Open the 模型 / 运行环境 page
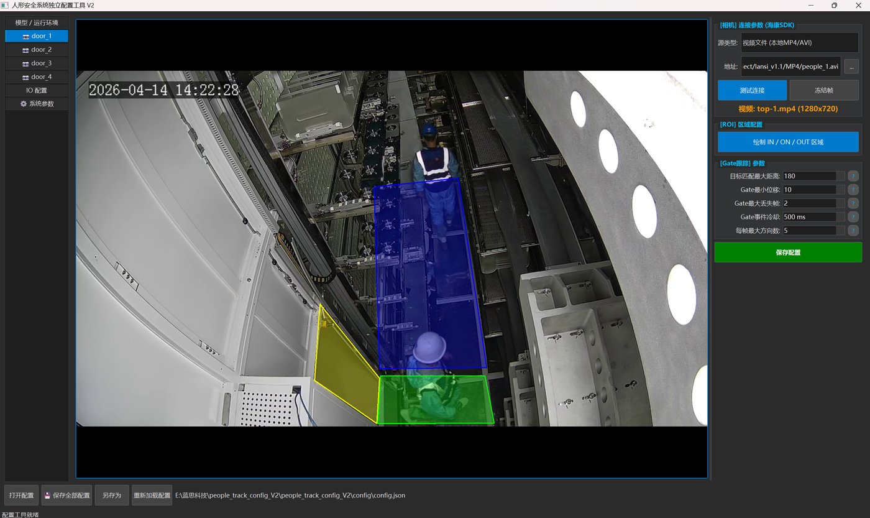 (x=37, y=23)
